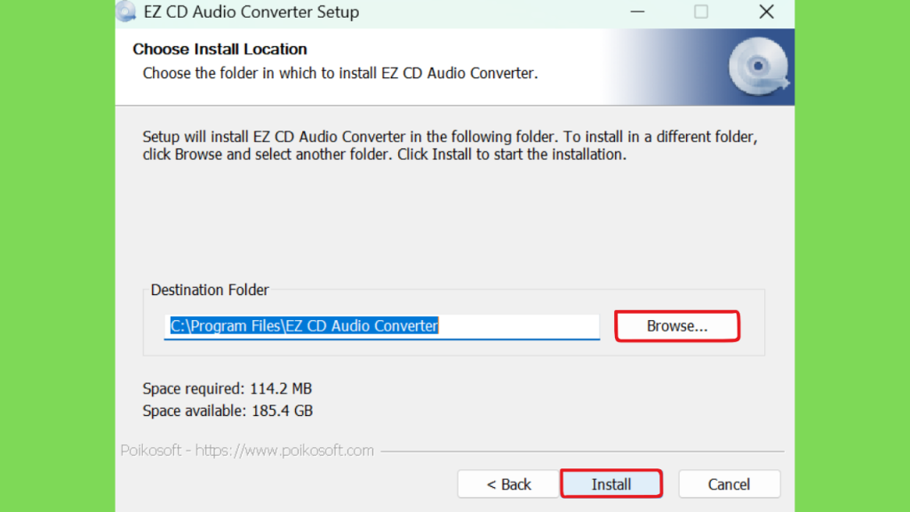Click the Space available 185.4 GB text
The width and height of the screenshot is (910, 512).
(227, 411)
